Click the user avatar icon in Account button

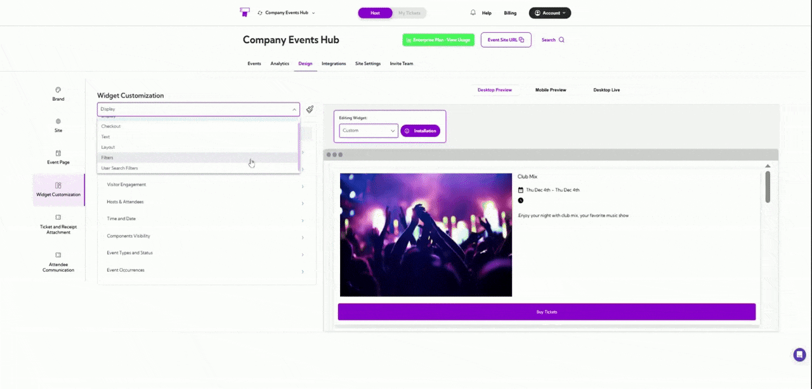click(x=538, y=13)
